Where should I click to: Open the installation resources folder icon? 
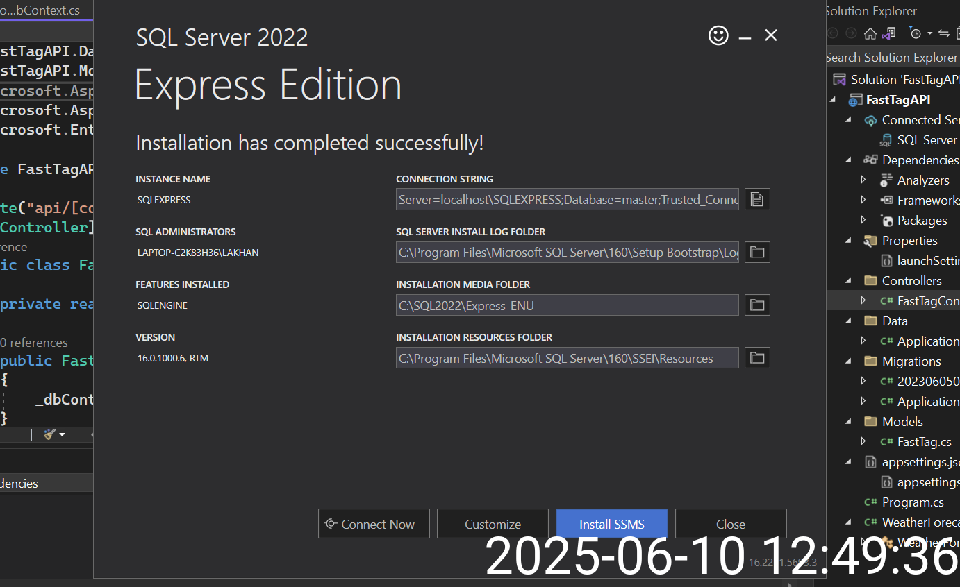click(757, 358)
